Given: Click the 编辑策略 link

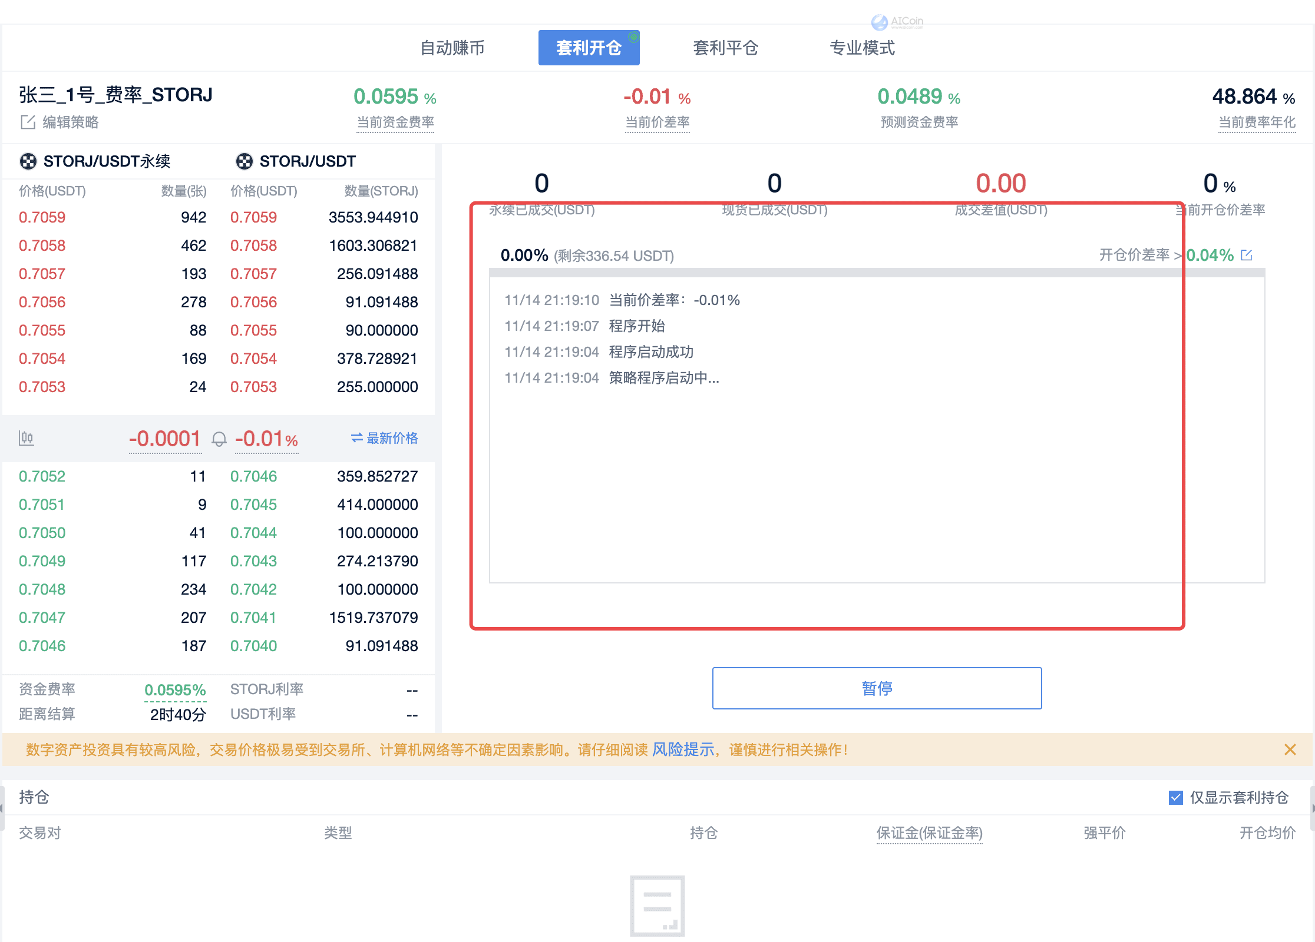Looking at the screenshot, I should click(71, 122).
